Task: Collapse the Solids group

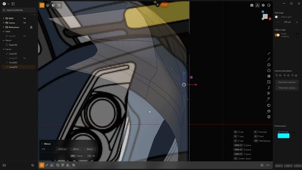Action: pyautogui.click(x=3, y=32)
